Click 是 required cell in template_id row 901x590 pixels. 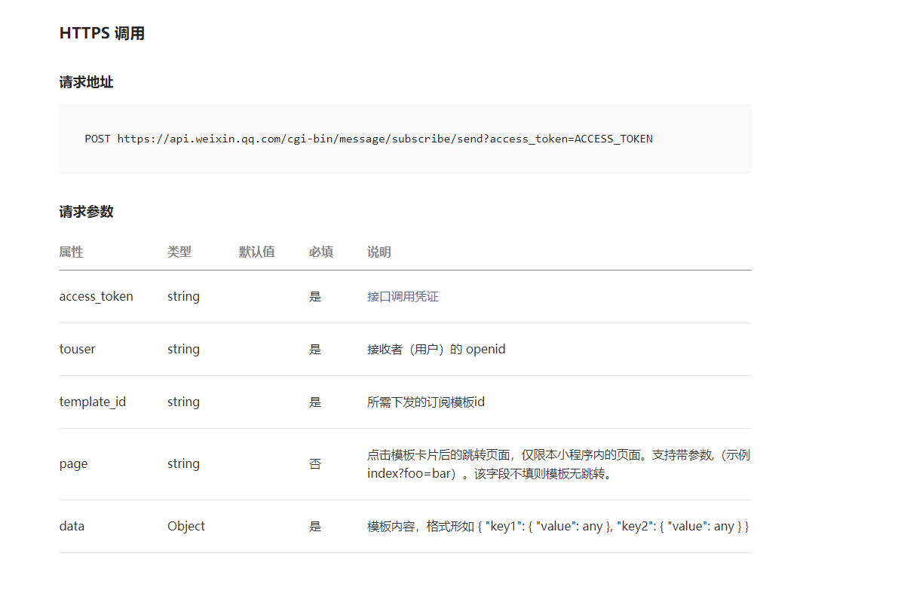[x=315, y=402]
